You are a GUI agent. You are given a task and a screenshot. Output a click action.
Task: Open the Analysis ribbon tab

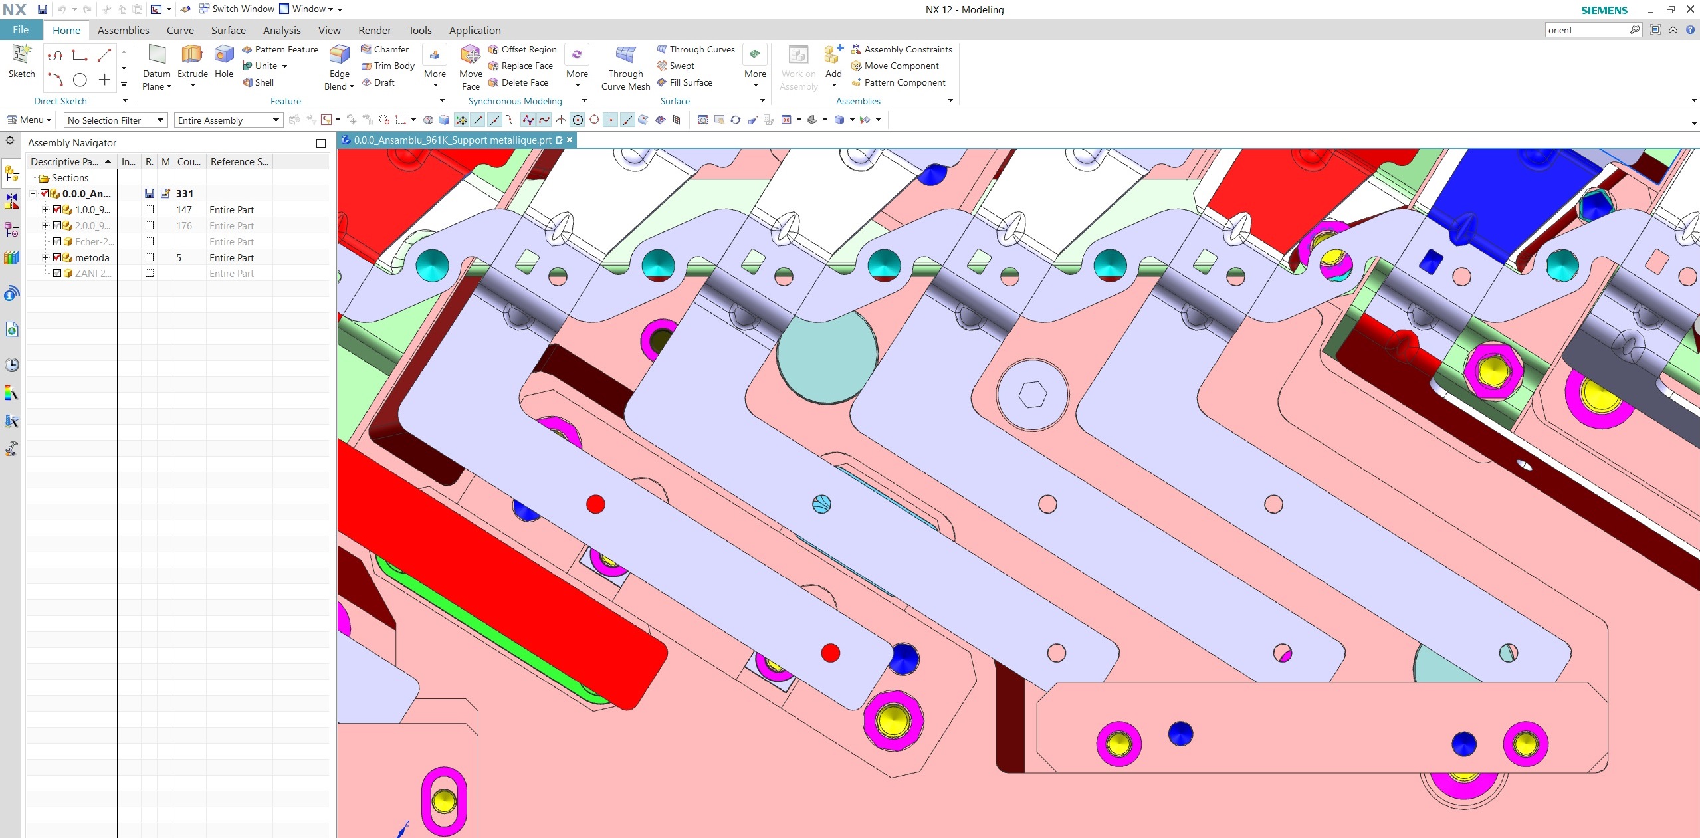point(282,30)
